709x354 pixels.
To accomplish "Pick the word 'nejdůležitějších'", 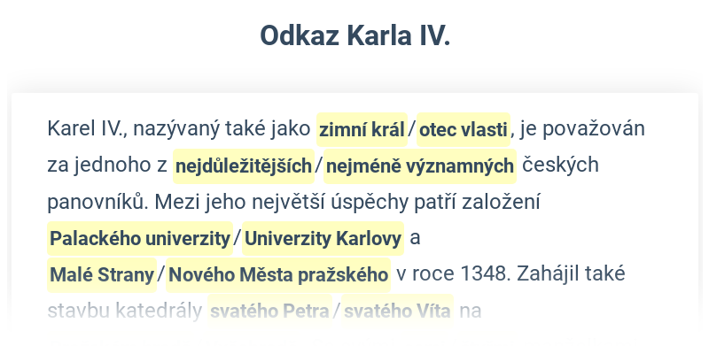I will tap(243, 166).
